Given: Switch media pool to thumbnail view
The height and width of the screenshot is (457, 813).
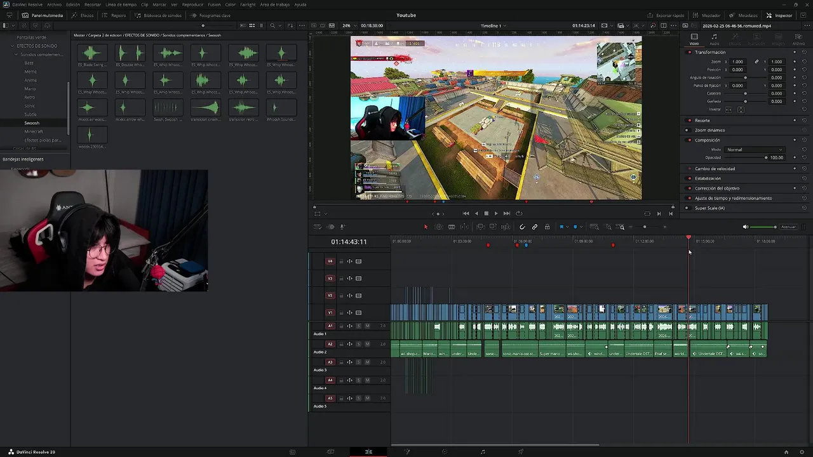Looking at the screenshot, I should 252,25.
